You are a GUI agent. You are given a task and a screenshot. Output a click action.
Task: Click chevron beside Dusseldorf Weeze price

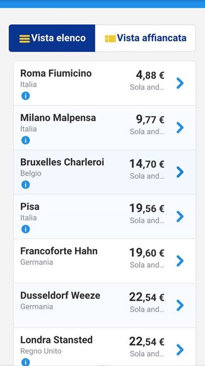180,306
